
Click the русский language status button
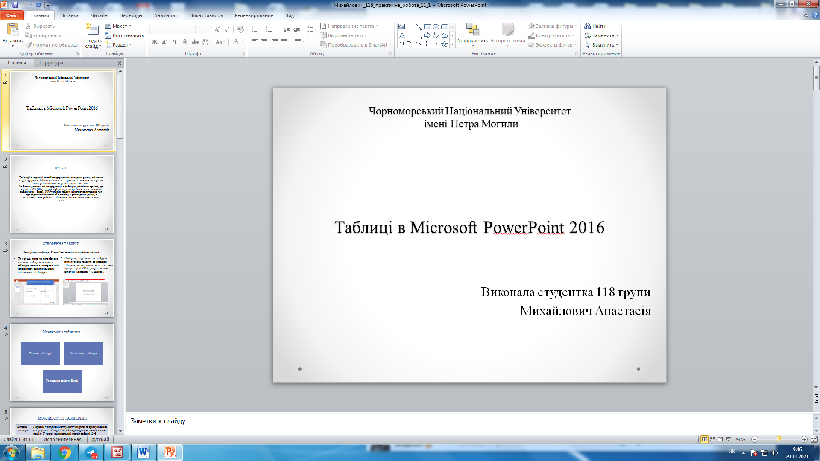click(100, 439)
